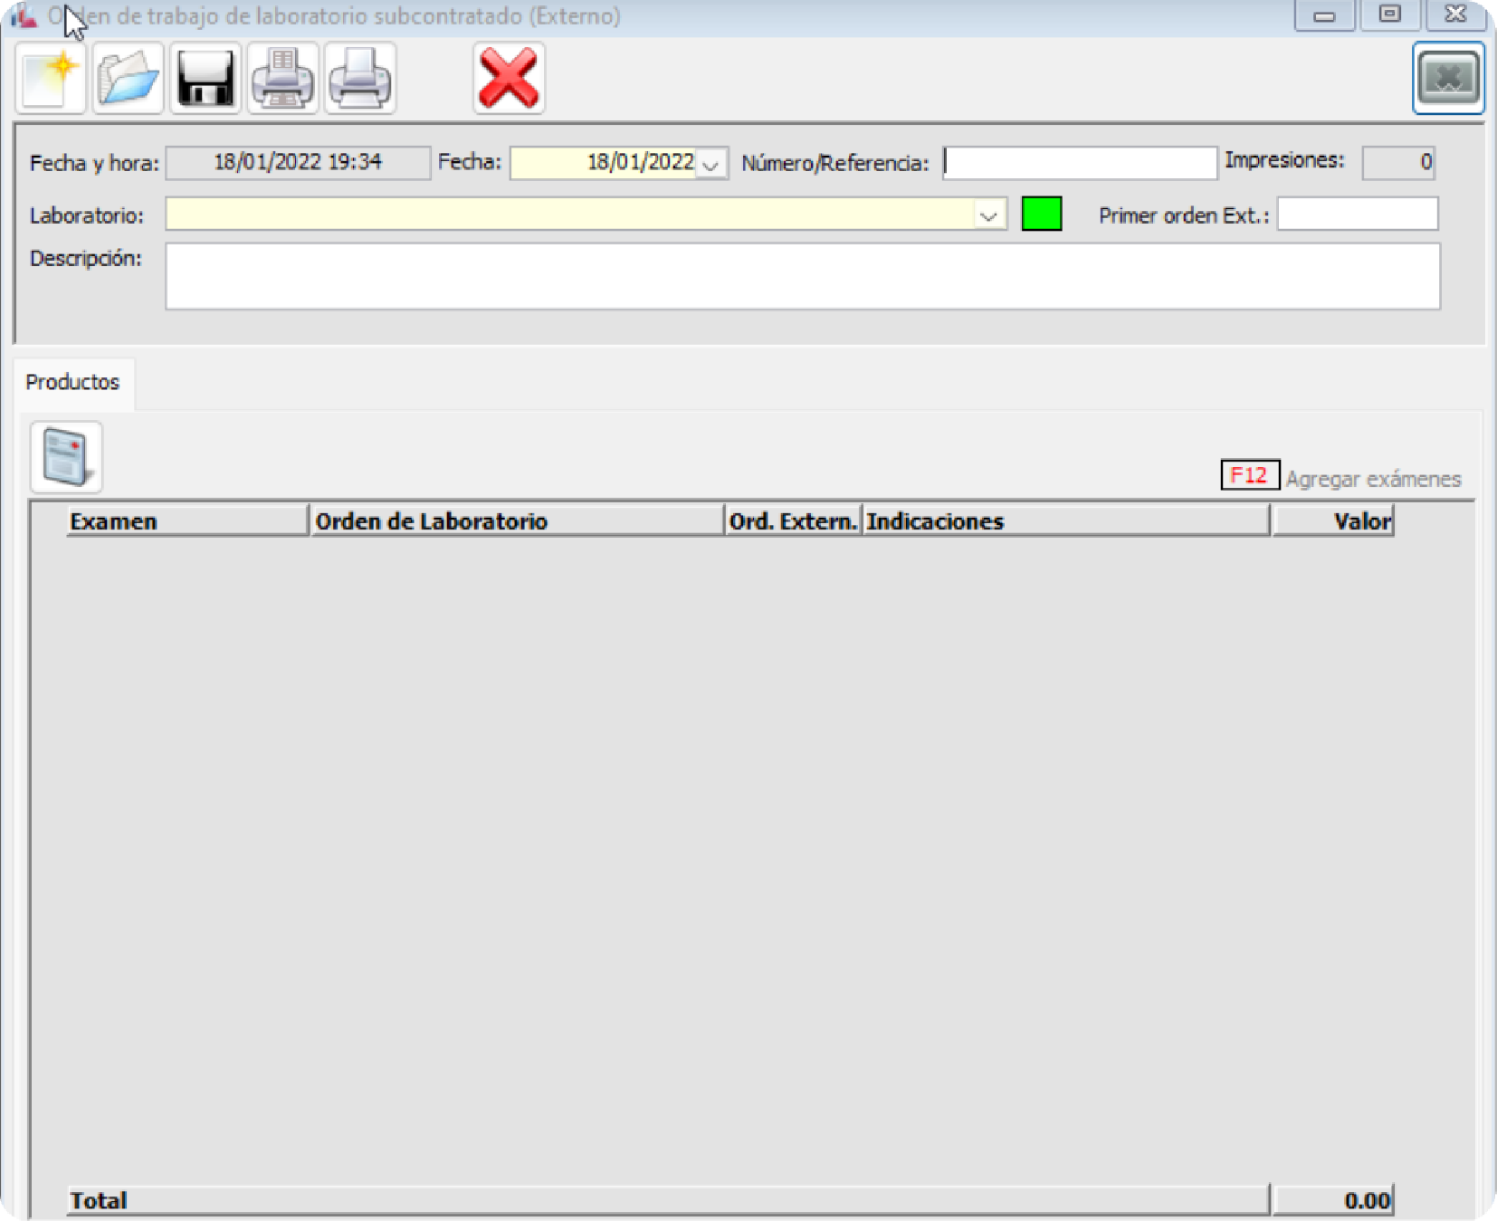Screen dimensions: 1497x1221
Task: Focus the Número/Referencia input field
Action: [x=1079, y=164]
